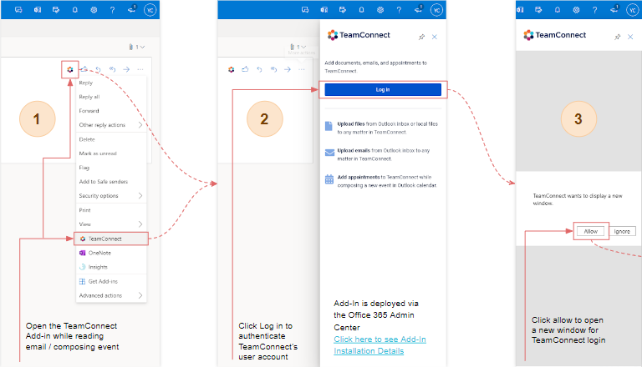
Task: Open the More actions ellipsis in step 1 toolbar
Action: (x=140, y=69)
